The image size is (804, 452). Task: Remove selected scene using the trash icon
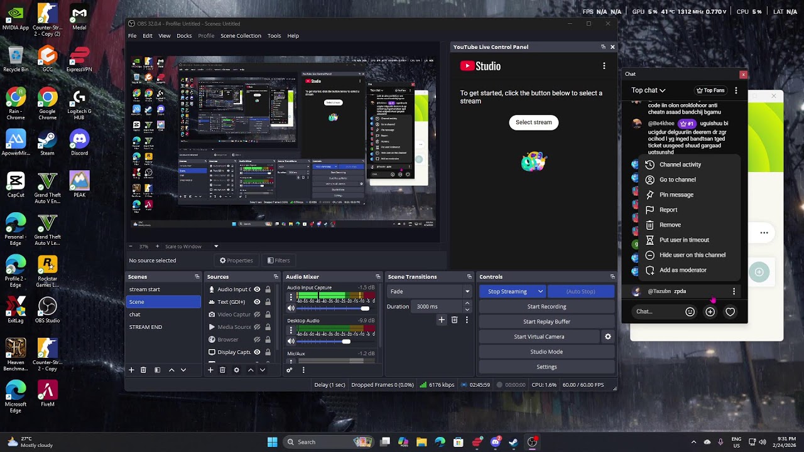point(143,370)
